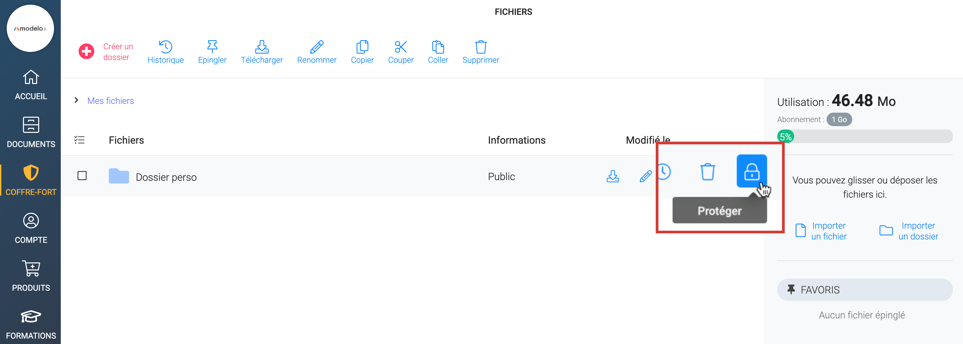Screen dimensions: 963x344
Task: Open the Dossier perso folder
Action: (165, 177)
